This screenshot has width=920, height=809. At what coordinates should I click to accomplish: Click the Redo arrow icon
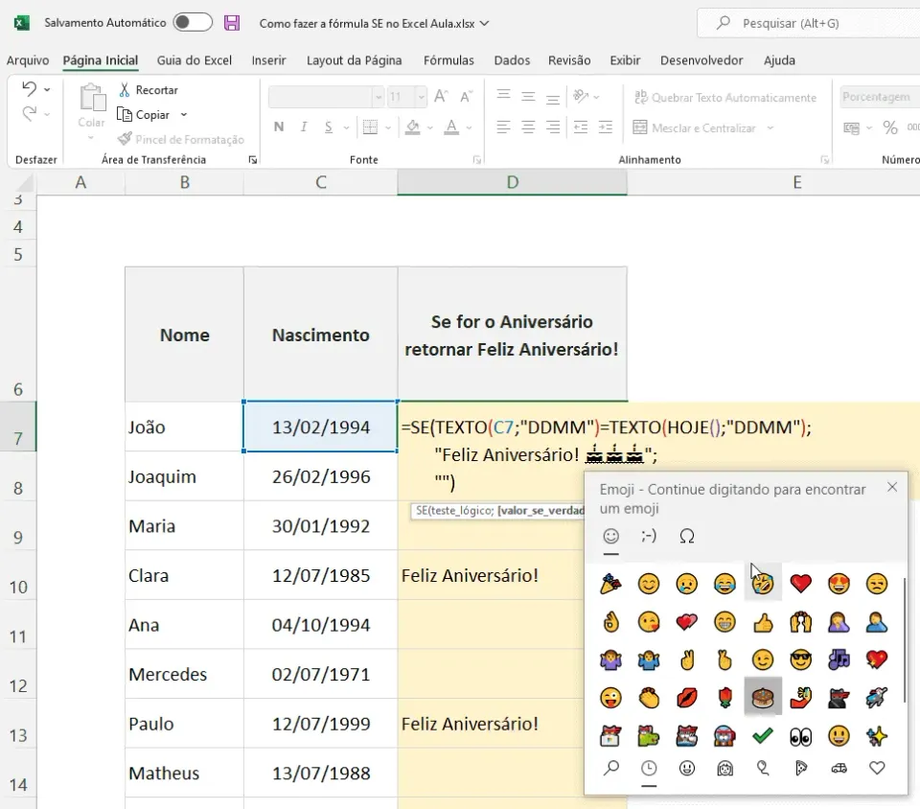click(29, 113)
